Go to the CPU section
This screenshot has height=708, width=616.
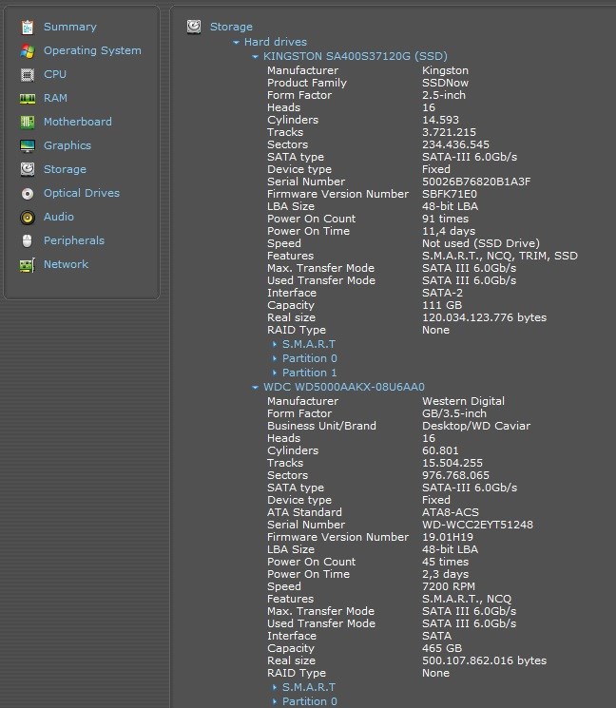[x=55, y=74]
